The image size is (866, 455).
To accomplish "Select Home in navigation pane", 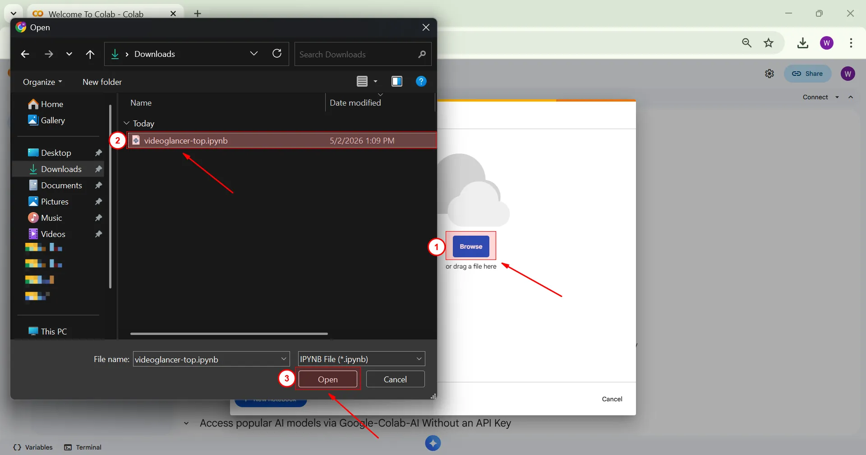I will tap(46, 104).
